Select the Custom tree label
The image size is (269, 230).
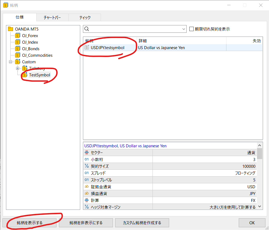[x=29, y=62]
